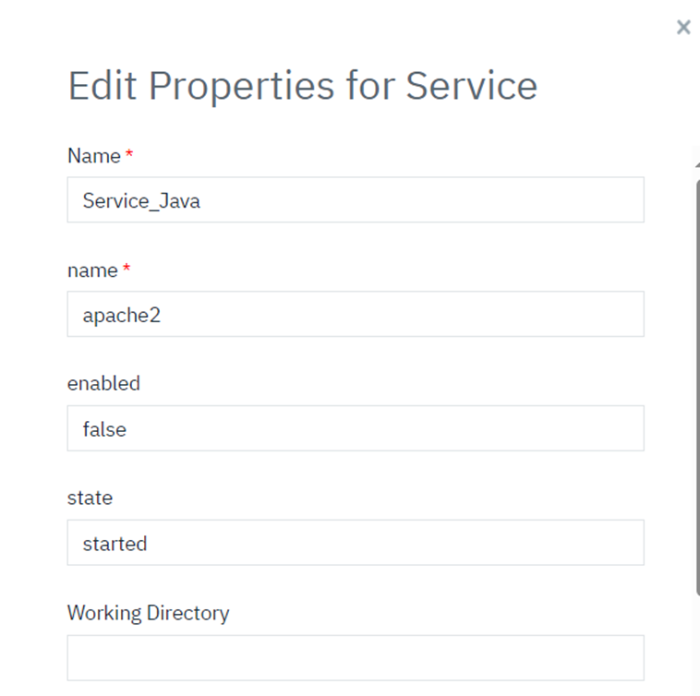The image size is (700, 696).
Task: Click the scroll up arrow
Action: point(697,163)
